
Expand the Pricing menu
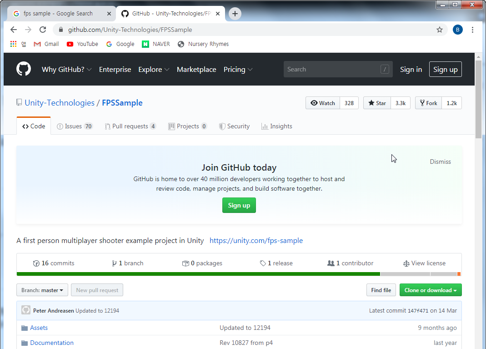point(238,70)
